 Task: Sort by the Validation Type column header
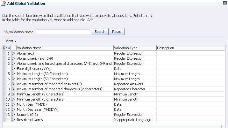135,48
